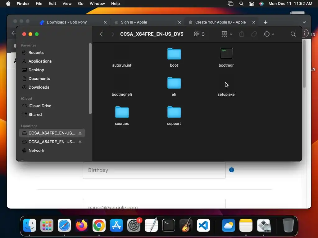This screenshot has height=238, width=318.
Task: Open the browser three-dot menu
Action: [x=305, y=33]
